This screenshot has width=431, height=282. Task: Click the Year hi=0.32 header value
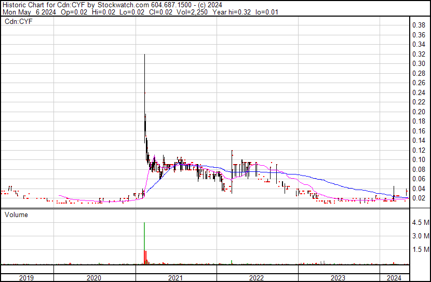pos(232,12)
